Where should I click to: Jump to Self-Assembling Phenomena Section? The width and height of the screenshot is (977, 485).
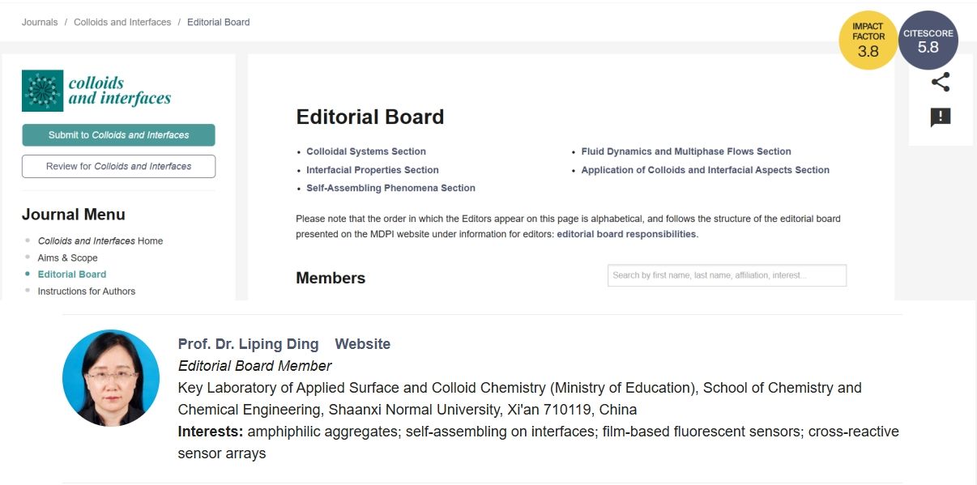390,188
